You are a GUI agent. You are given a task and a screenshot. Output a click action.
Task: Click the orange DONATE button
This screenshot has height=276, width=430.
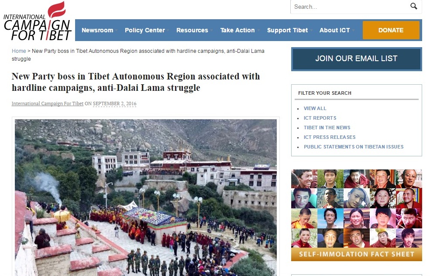[391, 30]
